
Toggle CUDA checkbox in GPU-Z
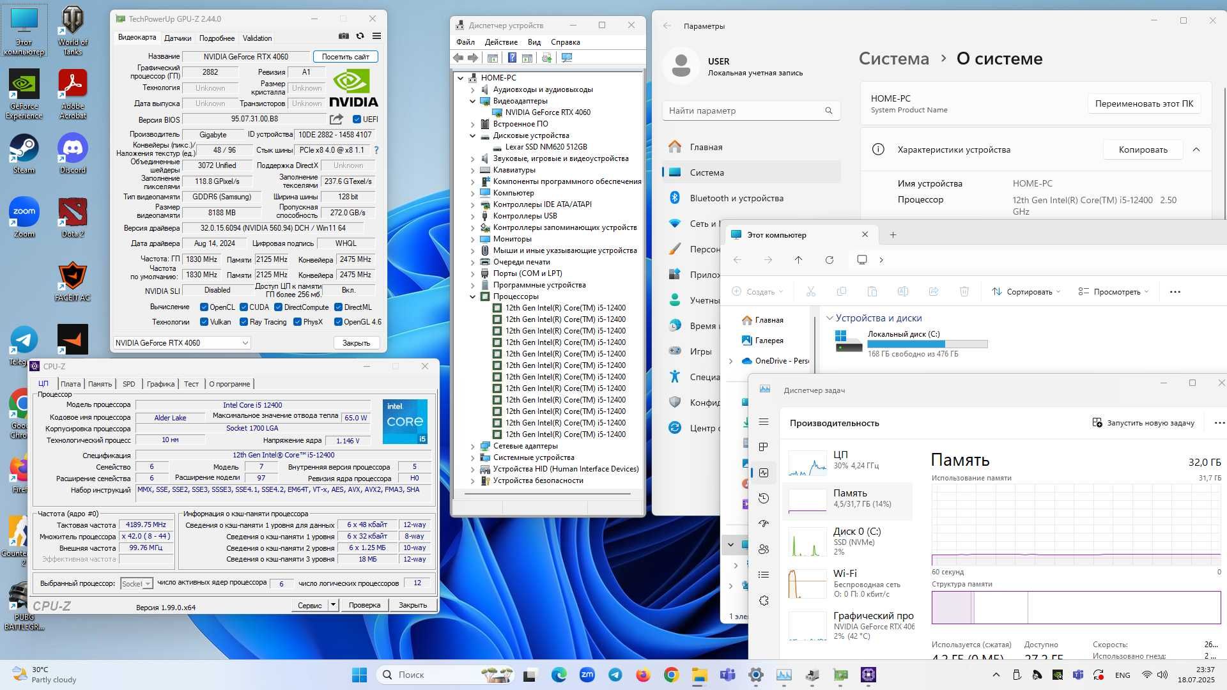pos(243,307)
